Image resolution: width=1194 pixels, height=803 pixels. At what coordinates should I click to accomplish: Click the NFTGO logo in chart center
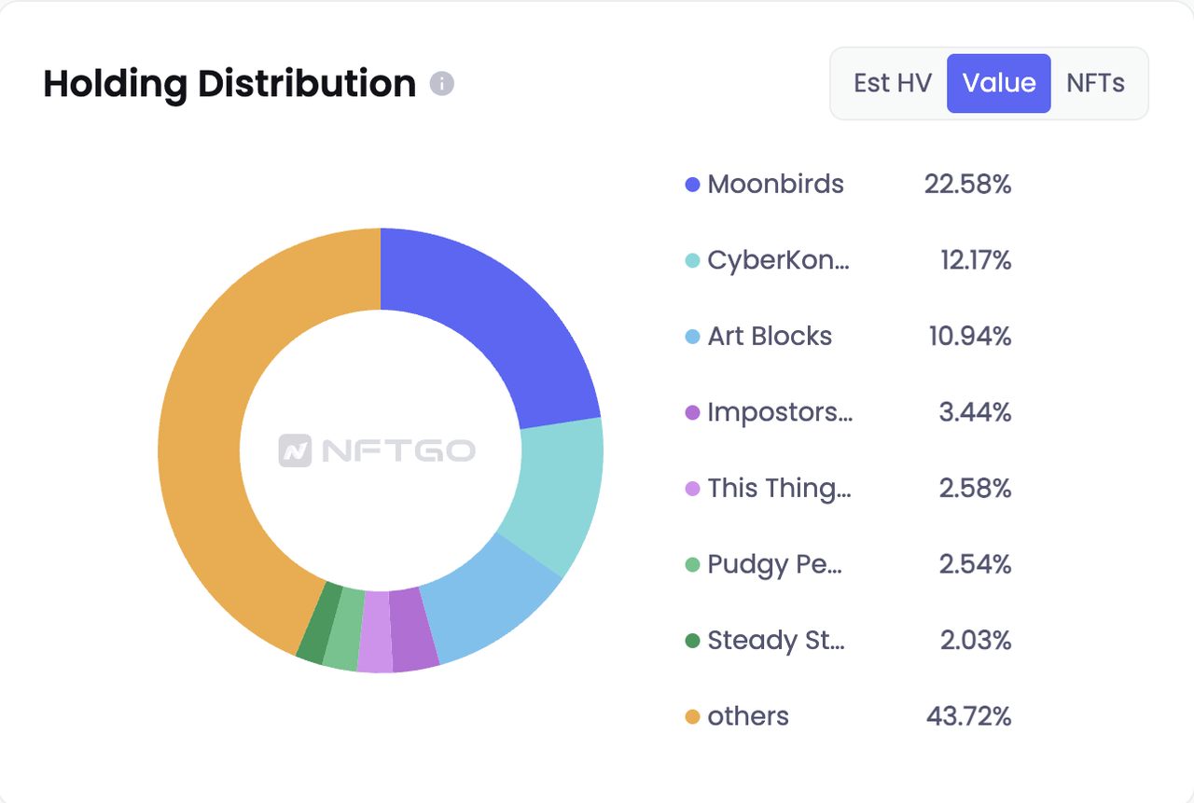(377, 451)
